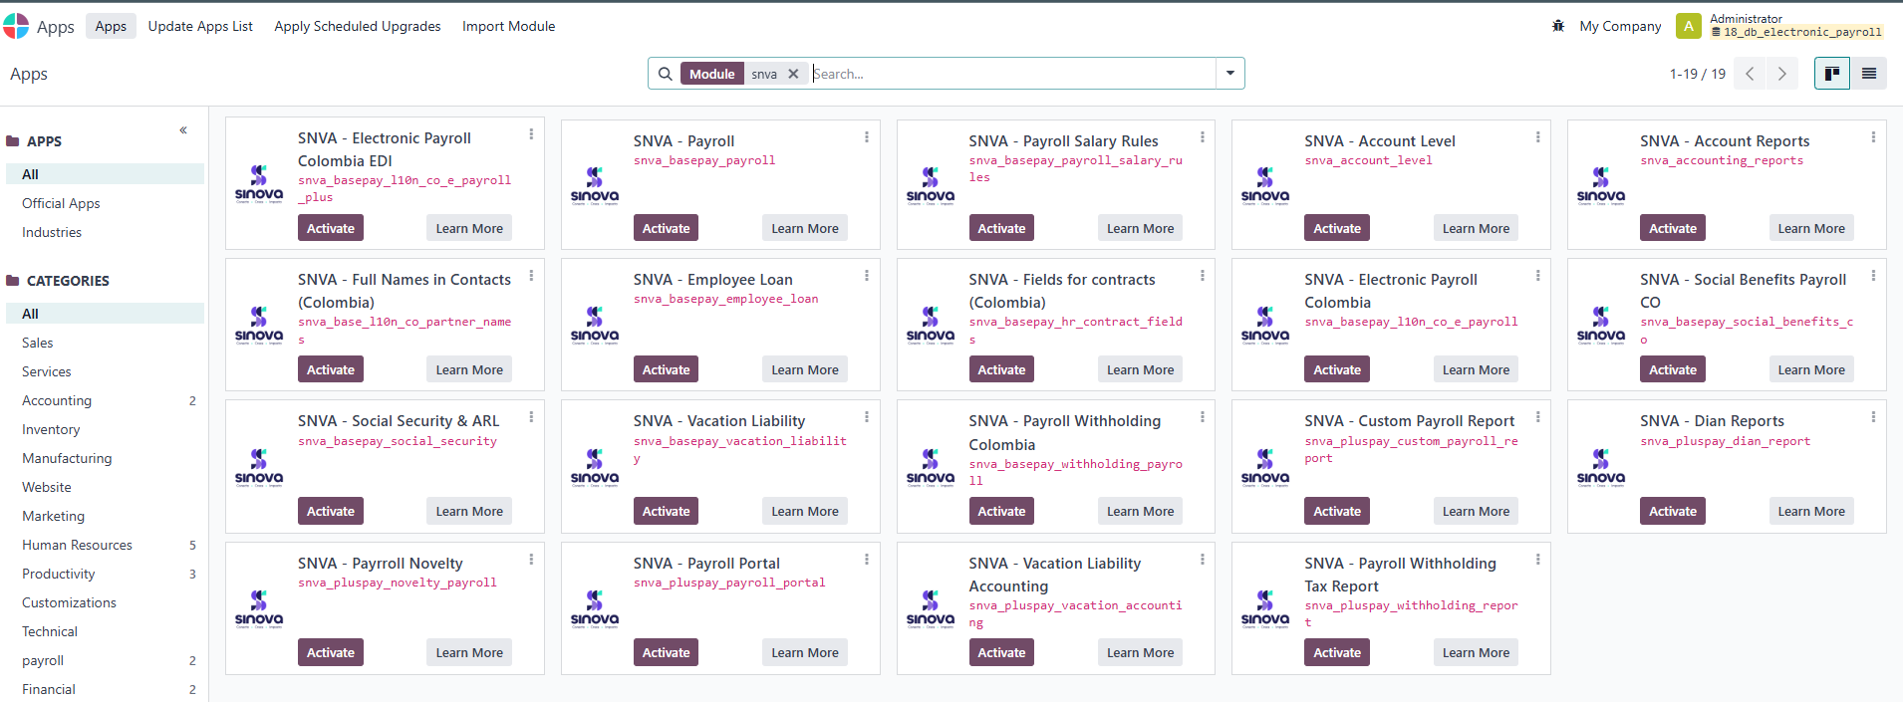The width and height of the screenshot is (1903, 702).
Task: Switch to List view
Action: (x=1869, y=74)
